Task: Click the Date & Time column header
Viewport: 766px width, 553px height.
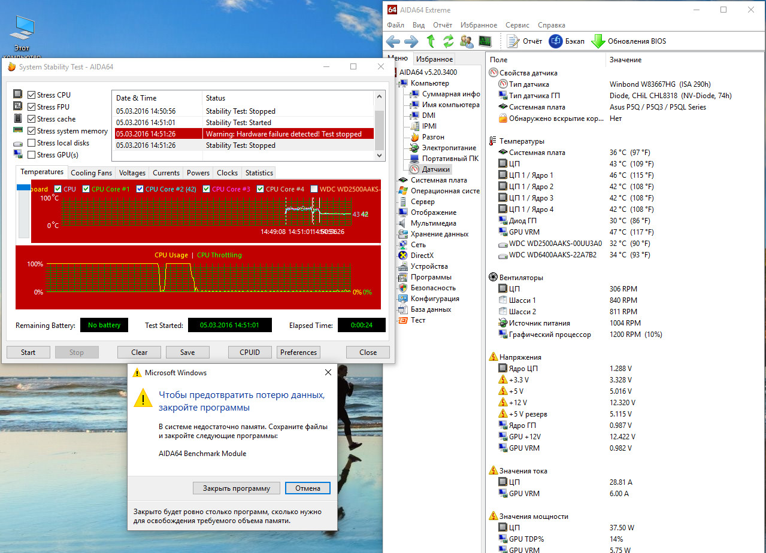Action: pos(157,98)
